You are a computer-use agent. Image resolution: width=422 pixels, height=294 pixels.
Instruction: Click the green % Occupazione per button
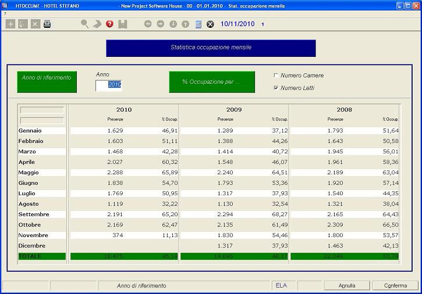(x=212, y=82)
